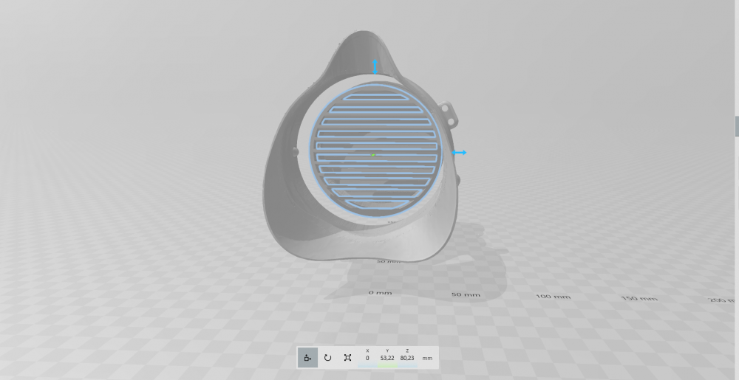Screen dimensions: 739x380
Task: Click the 150 mm ruler label
Action: tap(639, 299)
